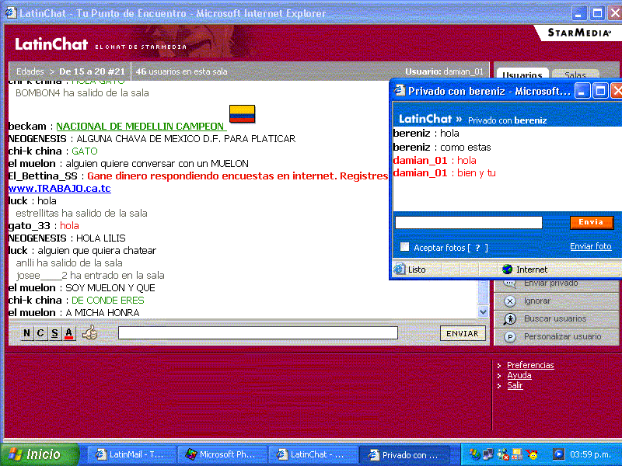Image resolution: width=622 pixels, height=466 pixels.
Task: Click 'Usuario: damian_01' label
Action: coord(444,71)
